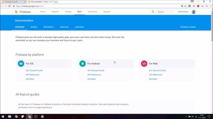The width and height of the screenshot is (213, 119).
Task: Close the Documentation tab
Action: [51, 2]
